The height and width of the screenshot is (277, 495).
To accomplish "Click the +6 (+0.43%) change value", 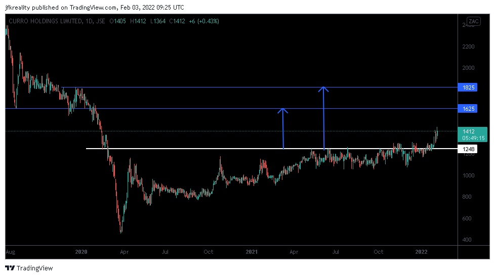I will [x=204, y=21].
